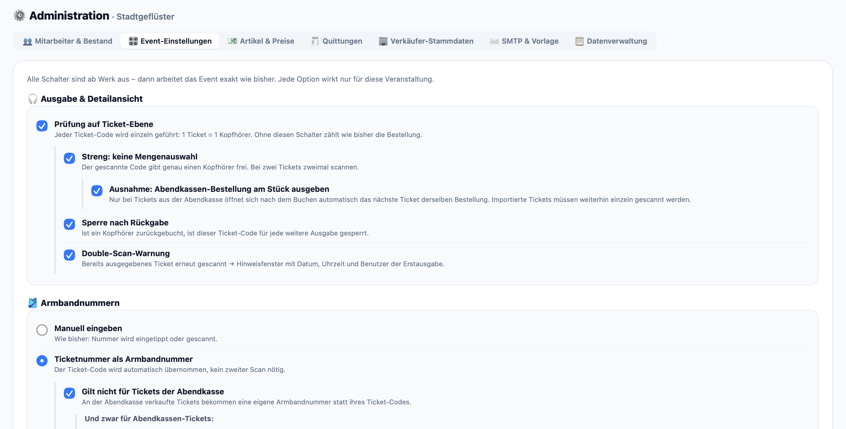Click the description 'Ist ein Kopfhörer zurückgebucht'
846x429 pixels.
pos(225,233)
